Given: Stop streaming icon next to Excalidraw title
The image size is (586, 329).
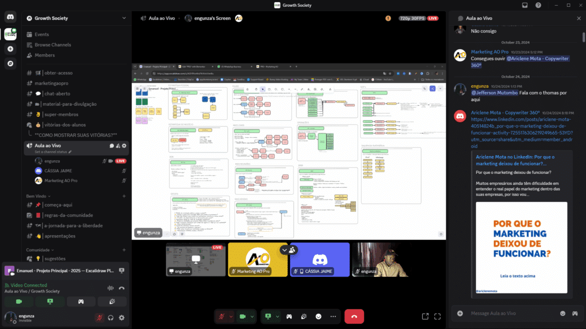Looking at the screenshot, I should click(121, 271).
